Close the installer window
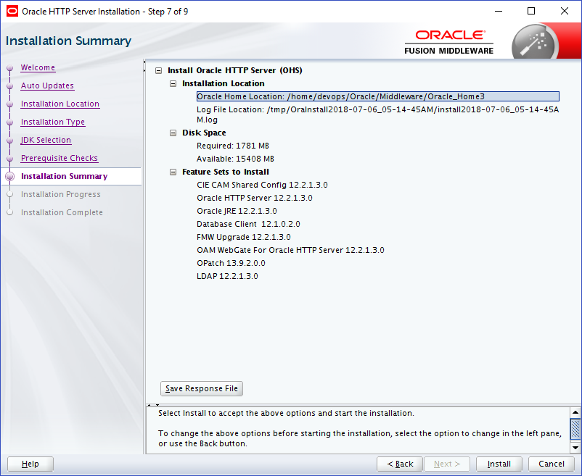The width and height of the screenshot is (582, 476). pyautogui.click(x=564, y=11)
